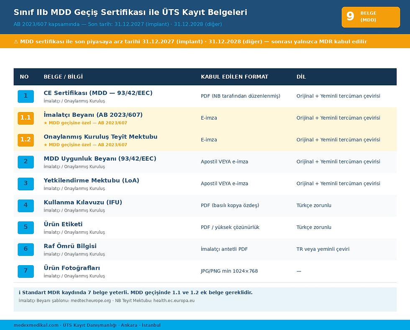Select 'İmalatçı Beyanı (AB 2023/607)' title

(x=93, y=115)
